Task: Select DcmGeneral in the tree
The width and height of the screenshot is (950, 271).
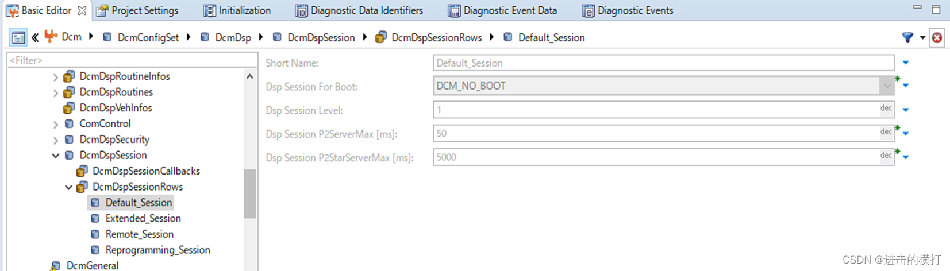Action: 93,265
